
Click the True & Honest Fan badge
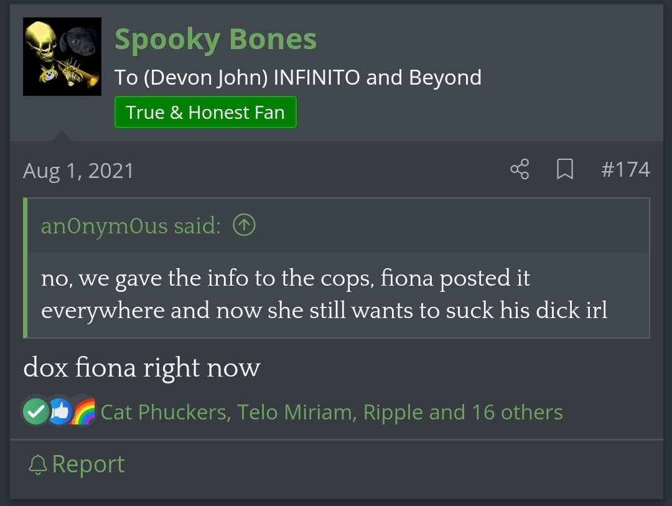click(x=205, y=113)
